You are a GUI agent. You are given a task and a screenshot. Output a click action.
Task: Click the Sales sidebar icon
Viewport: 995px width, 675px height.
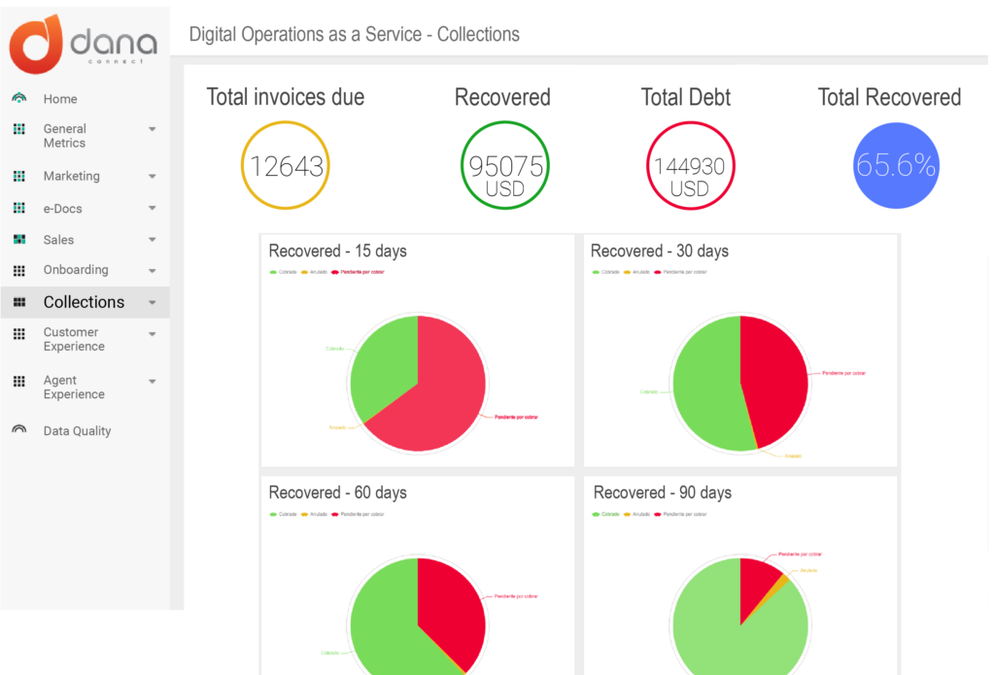pos(19,239)
